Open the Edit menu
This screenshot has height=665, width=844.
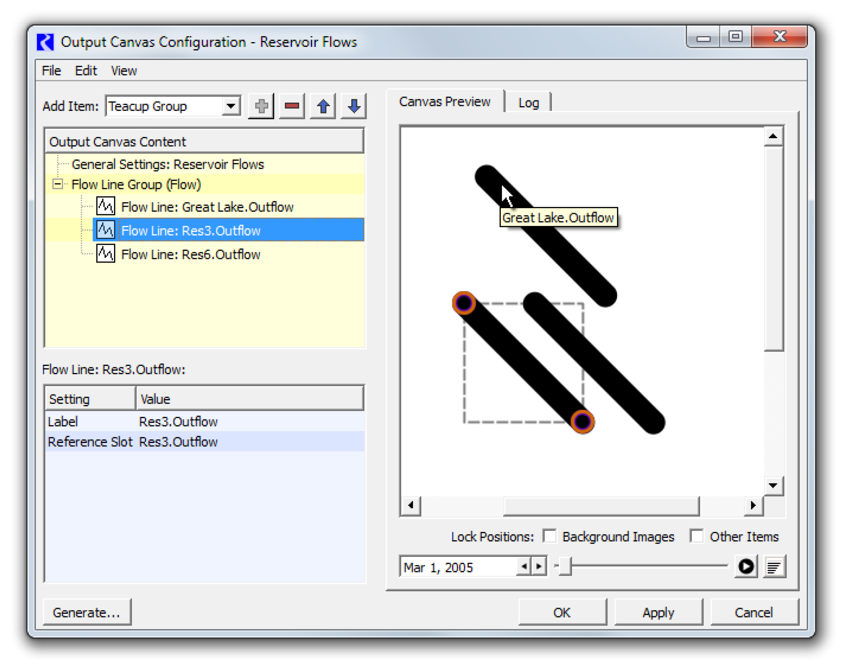[x=86, y=70]
